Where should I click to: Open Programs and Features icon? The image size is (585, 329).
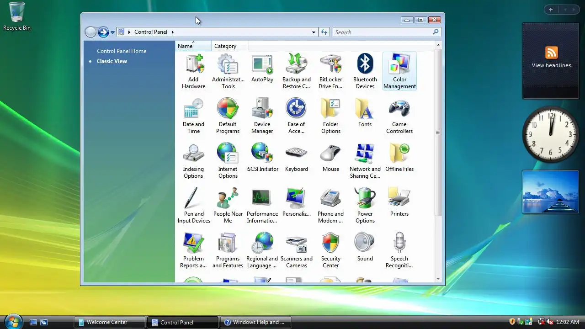[228, 250]
